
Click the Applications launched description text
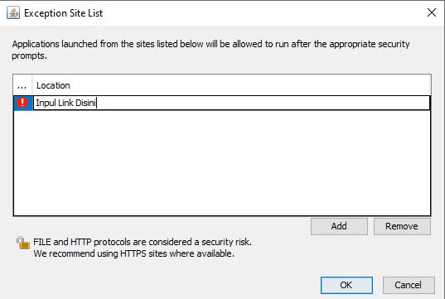click(210, 50)
